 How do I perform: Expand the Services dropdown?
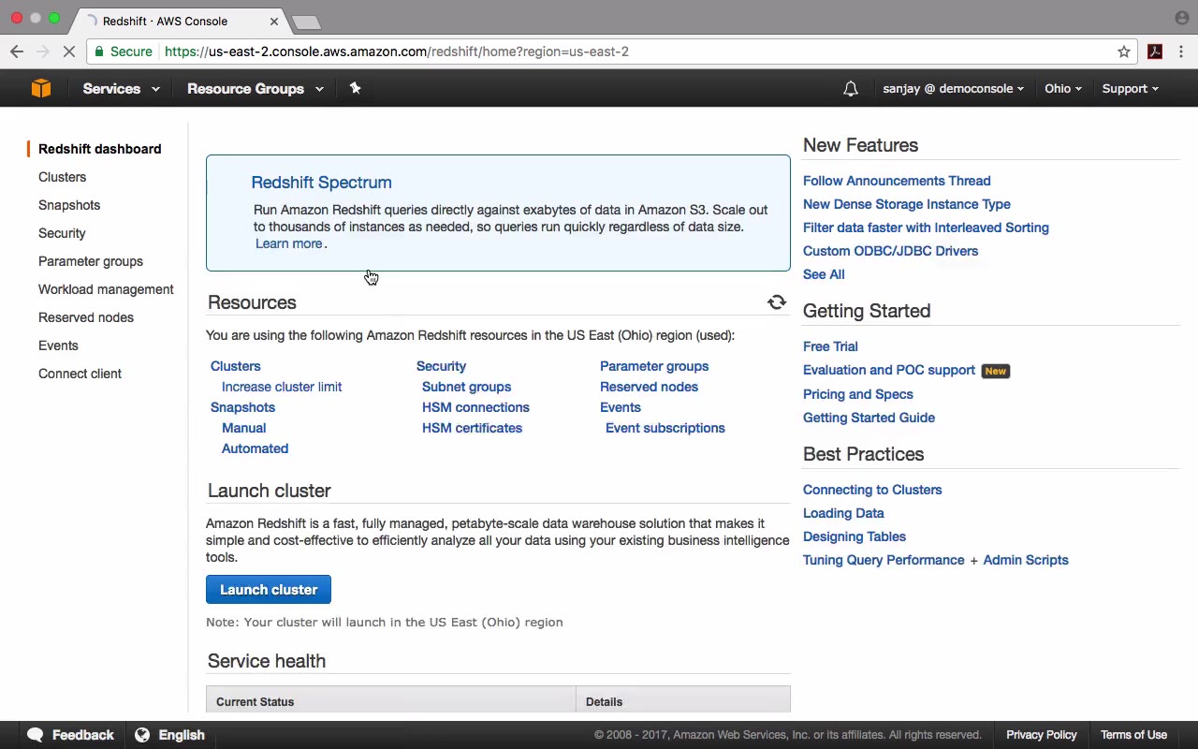click(121, 89)
